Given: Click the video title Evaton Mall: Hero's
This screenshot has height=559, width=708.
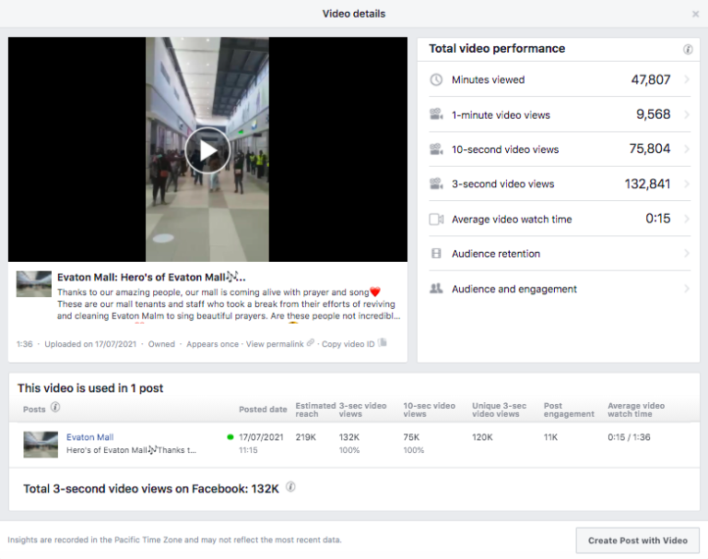Looking at the screenshot, I should pyautogui.click(x=151, y=277).
